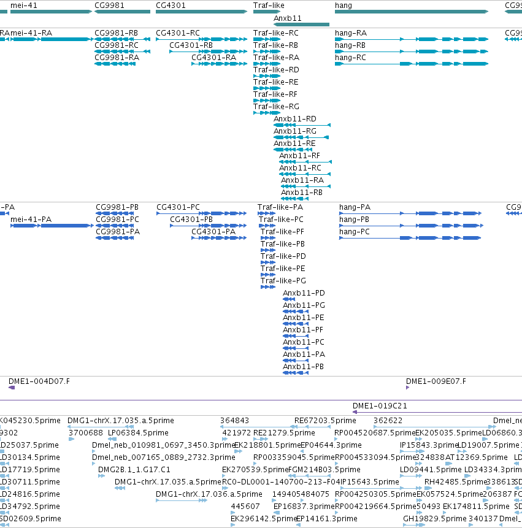
Task: Select transcript CG9981-RB
Action: [122, 39]
